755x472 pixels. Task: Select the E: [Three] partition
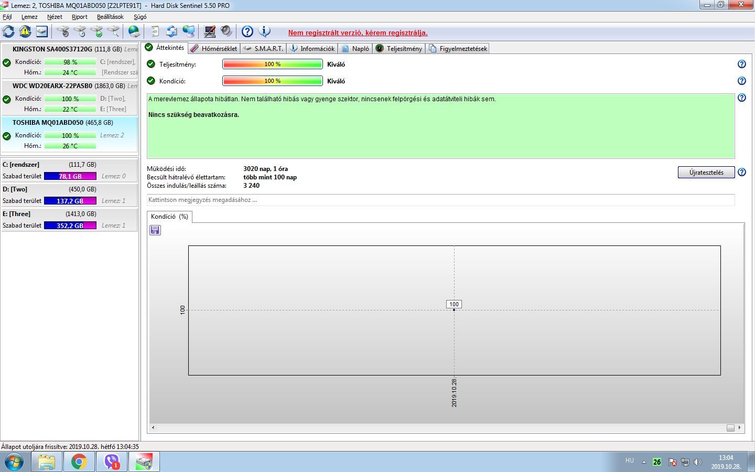(x=70, y=220)
